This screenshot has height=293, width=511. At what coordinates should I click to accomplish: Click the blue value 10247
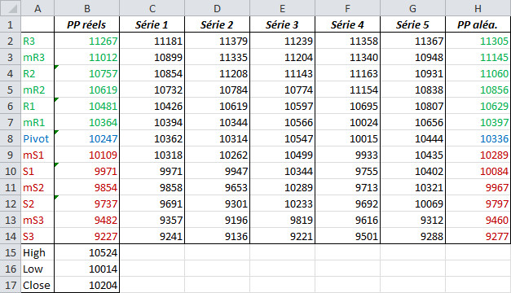[x=86, y=138]
